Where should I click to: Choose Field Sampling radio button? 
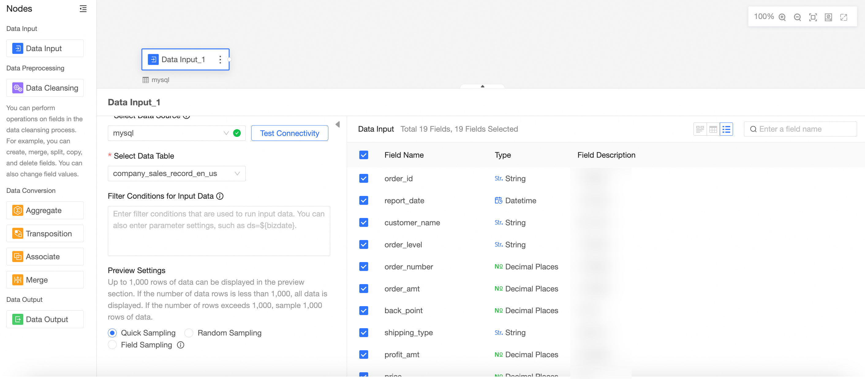112,345
